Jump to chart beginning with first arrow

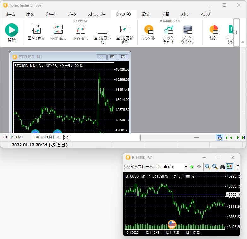(226, 137)
